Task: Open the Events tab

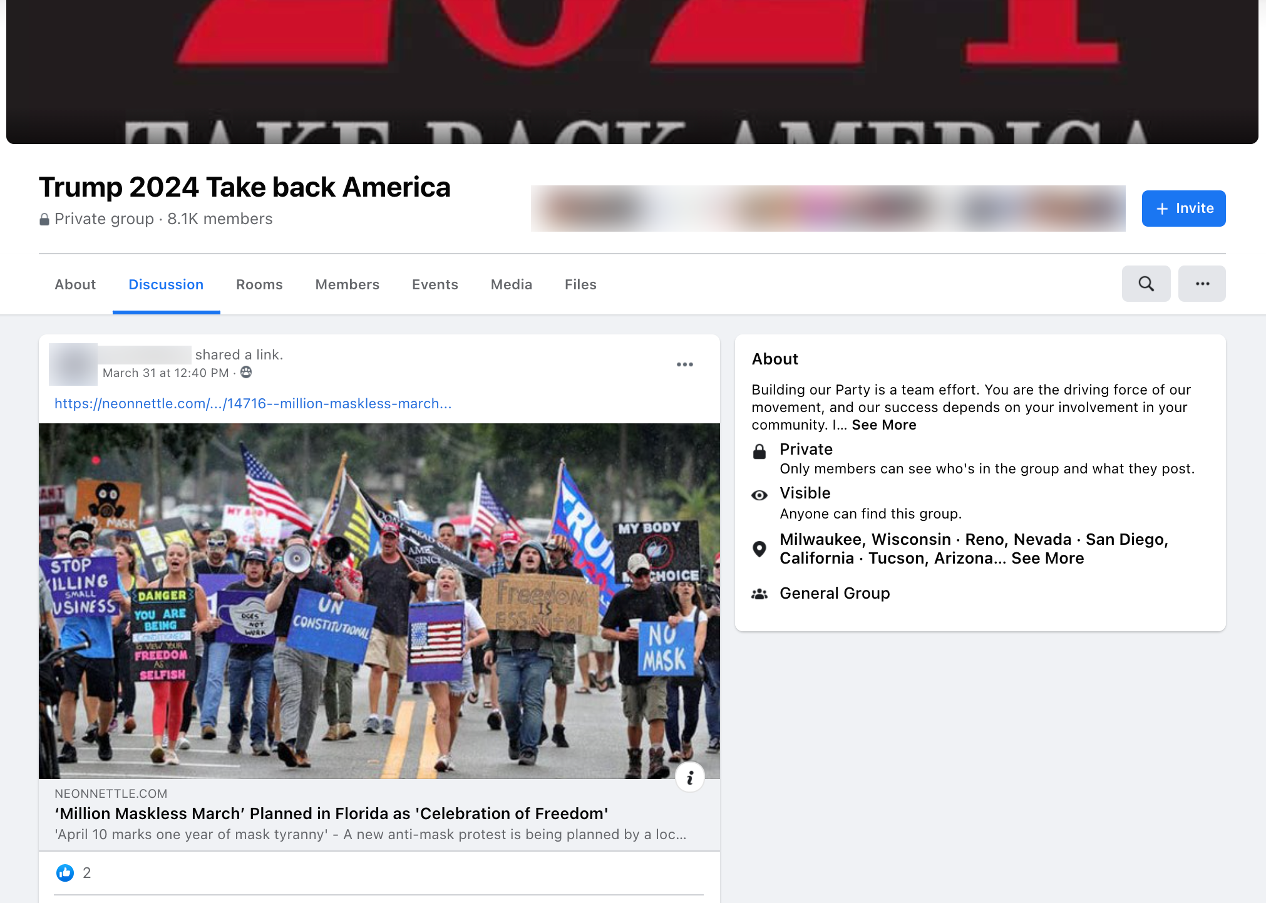Action: click(x=435, y=284)
